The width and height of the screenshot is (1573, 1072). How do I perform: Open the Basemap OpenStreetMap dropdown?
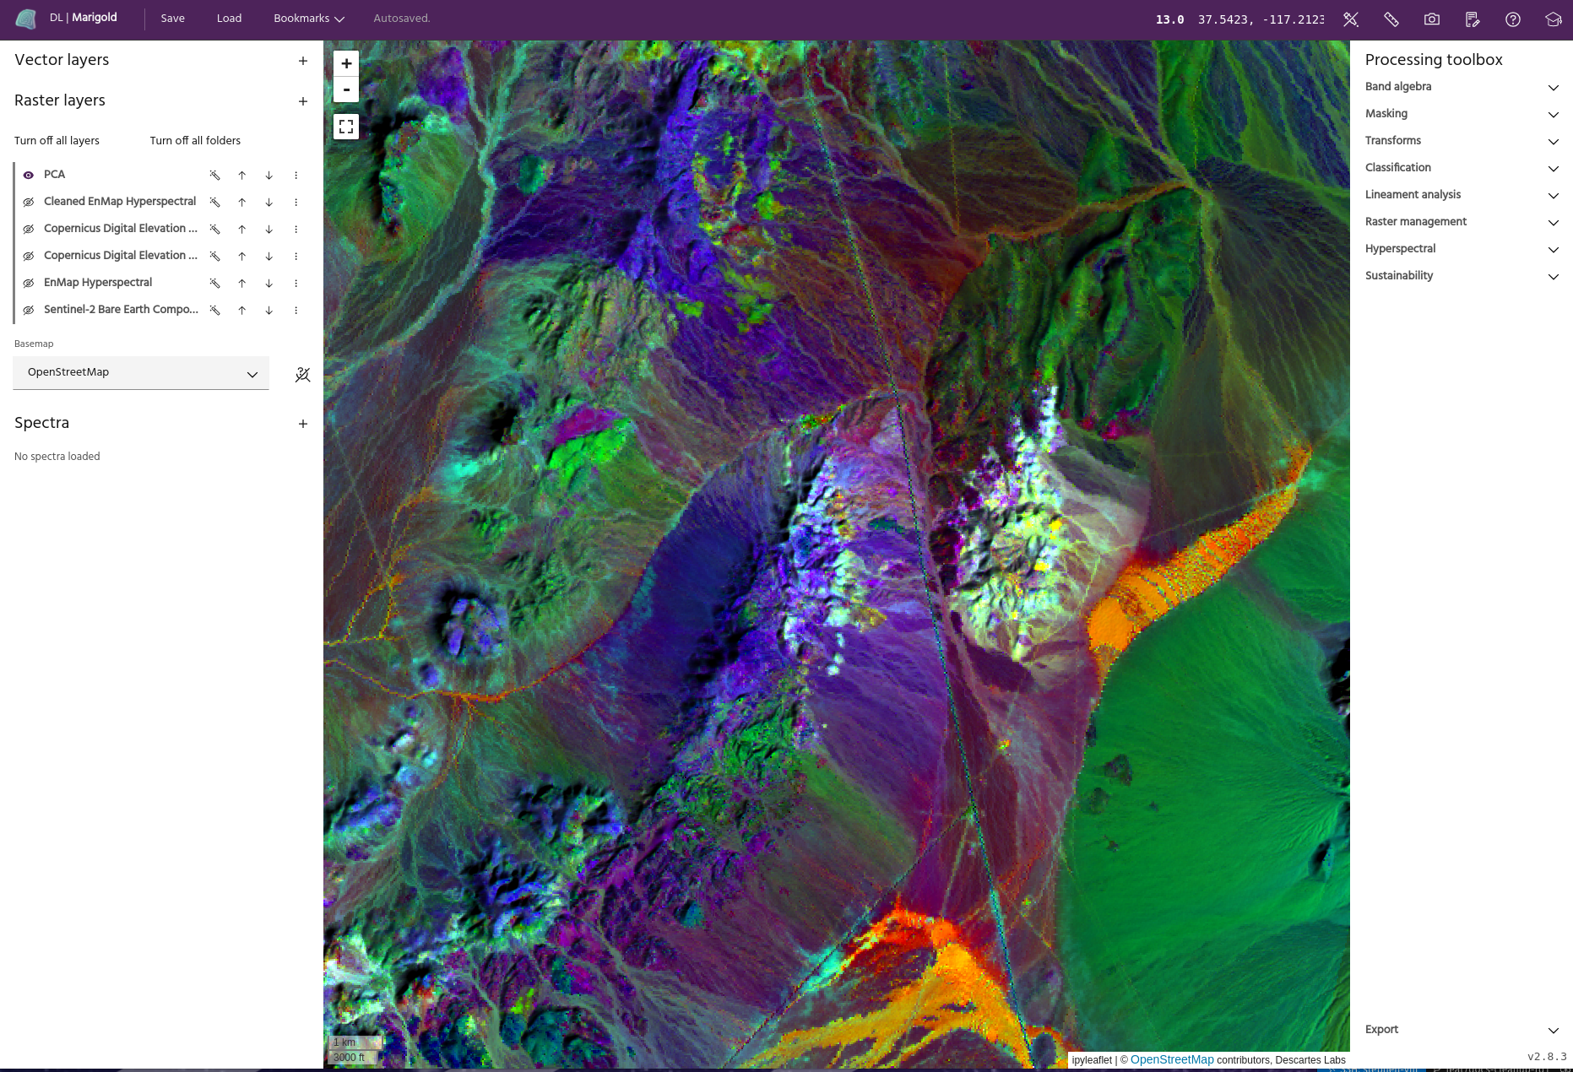tap(141, 373)
